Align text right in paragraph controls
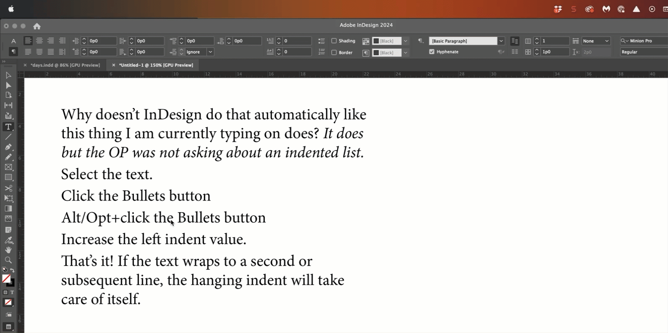Viewport: 668px width, 333px height. pos(50,41)
